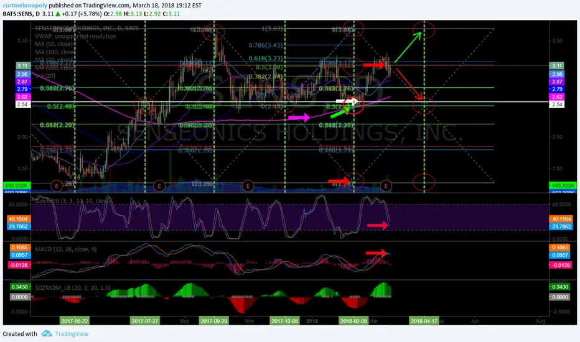Click earnings E marker left of 2017-05-22 line
The height and width of the screenshot is (342, 580).
[x=57, y=185]
